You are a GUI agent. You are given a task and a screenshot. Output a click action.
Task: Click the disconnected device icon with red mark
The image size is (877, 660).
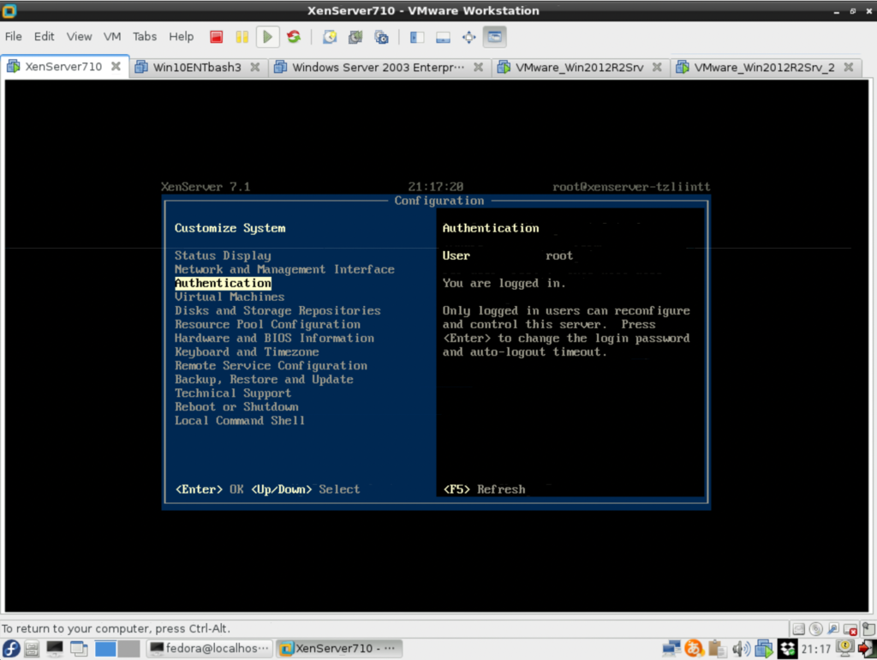point(850,629)
